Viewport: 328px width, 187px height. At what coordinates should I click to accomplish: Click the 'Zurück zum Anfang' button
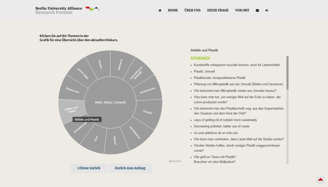pos(130,168)
